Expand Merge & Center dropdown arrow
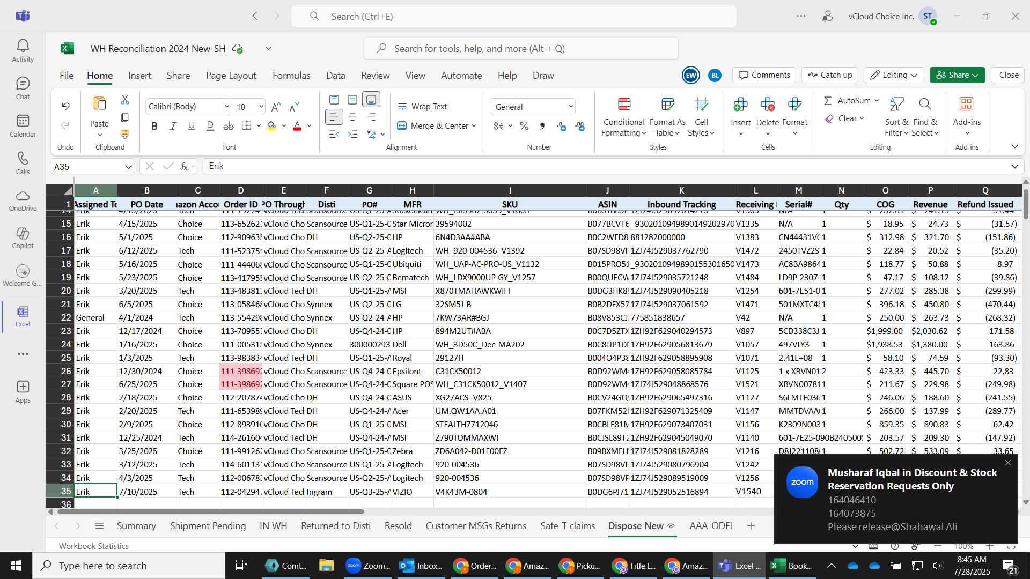Viewport: 1030px width, 579px height. point(474,126)
